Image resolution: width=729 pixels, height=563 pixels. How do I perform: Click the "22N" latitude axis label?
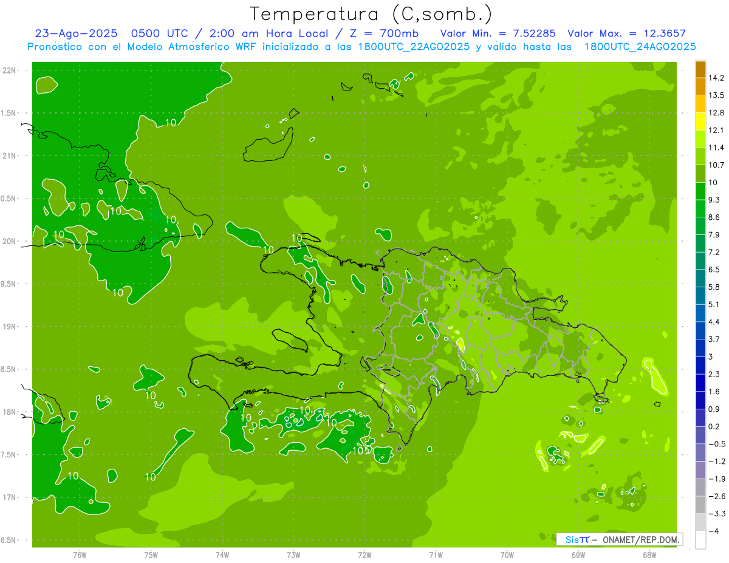(x=10, y=70)
